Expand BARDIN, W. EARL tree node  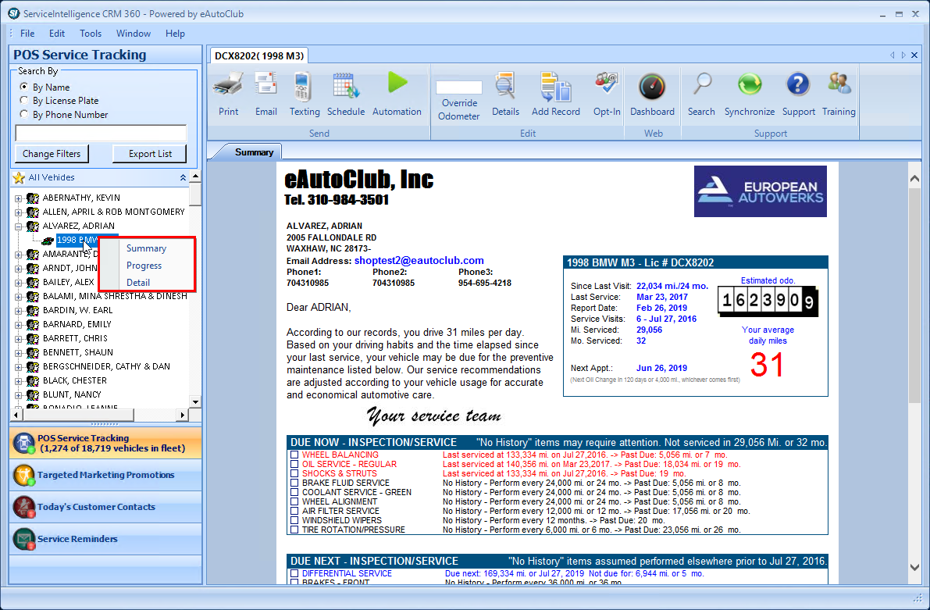click(x=19, y=311)
